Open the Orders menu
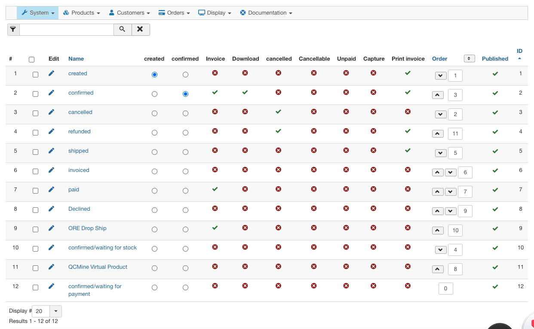The height and width of the screenshot is (329, 534). 175,13
